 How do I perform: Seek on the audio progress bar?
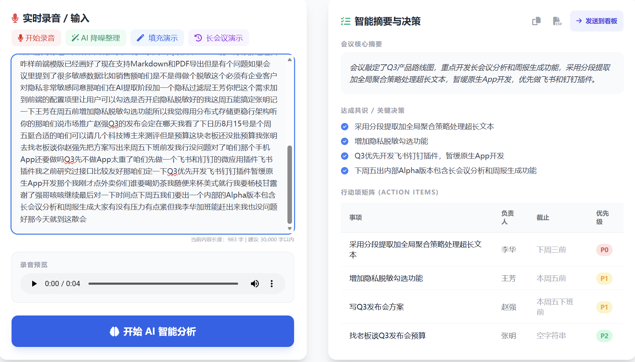point(163,284)
